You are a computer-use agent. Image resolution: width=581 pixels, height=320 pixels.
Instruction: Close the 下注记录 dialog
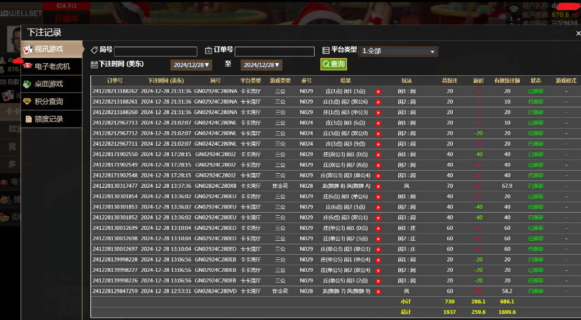(x=577, y=33)
